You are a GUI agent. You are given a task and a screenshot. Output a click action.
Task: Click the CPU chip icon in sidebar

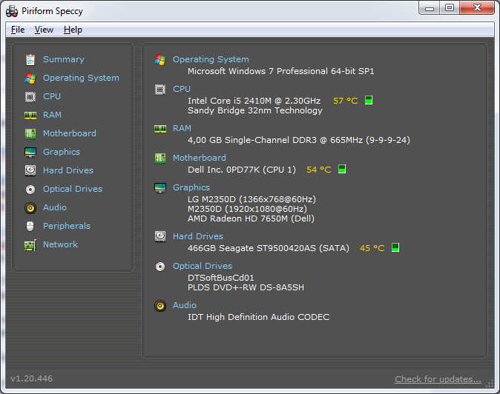click(30, 97)
